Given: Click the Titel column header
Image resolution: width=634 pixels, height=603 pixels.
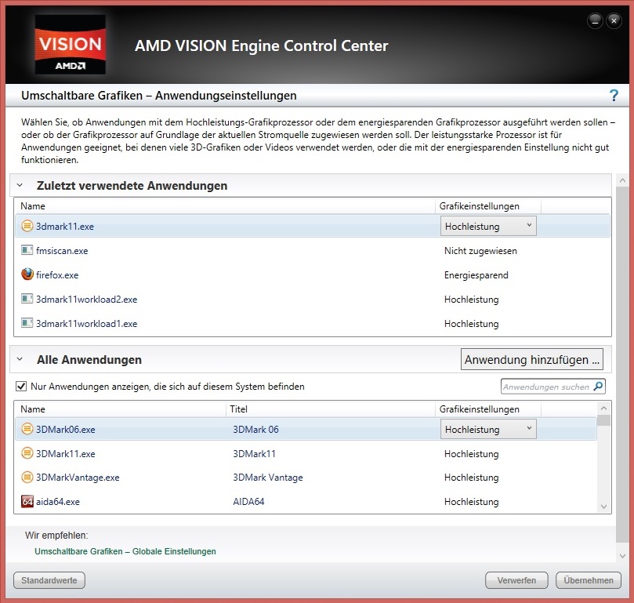Looking at the screenshot, I should (x=330, y=409).
